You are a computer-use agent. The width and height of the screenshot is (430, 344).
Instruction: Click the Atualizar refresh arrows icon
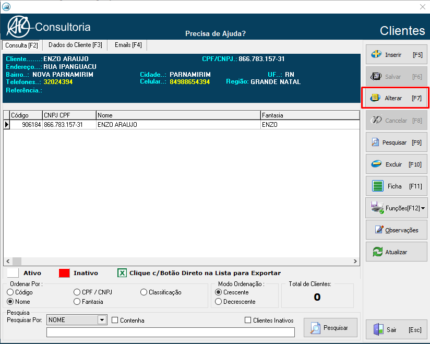(x=378, y=252)
